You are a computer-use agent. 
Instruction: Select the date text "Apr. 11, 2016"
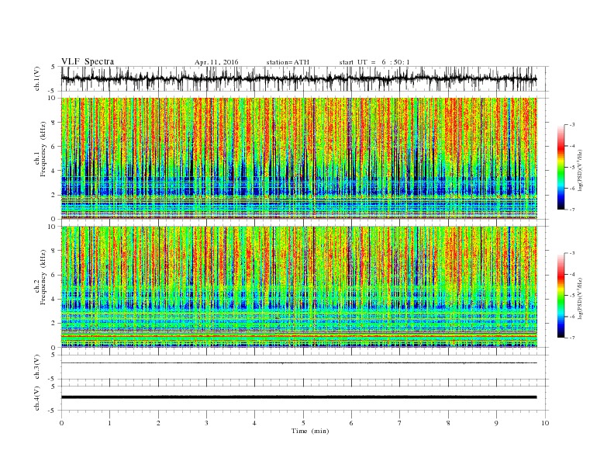click(x=216, y=62)
